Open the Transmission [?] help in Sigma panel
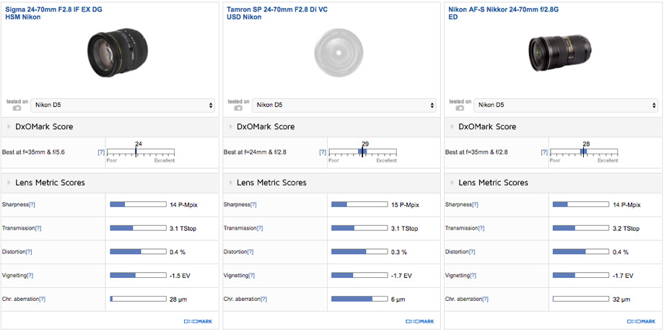The width and height of the screenshot is (664, 332). (x=38, y=228)
